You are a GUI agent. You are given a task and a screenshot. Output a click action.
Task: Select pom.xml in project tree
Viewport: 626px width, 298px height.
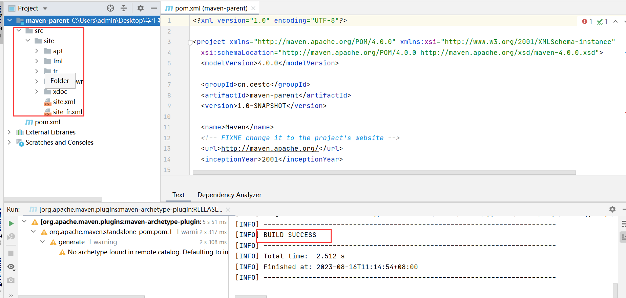(47, 122)
